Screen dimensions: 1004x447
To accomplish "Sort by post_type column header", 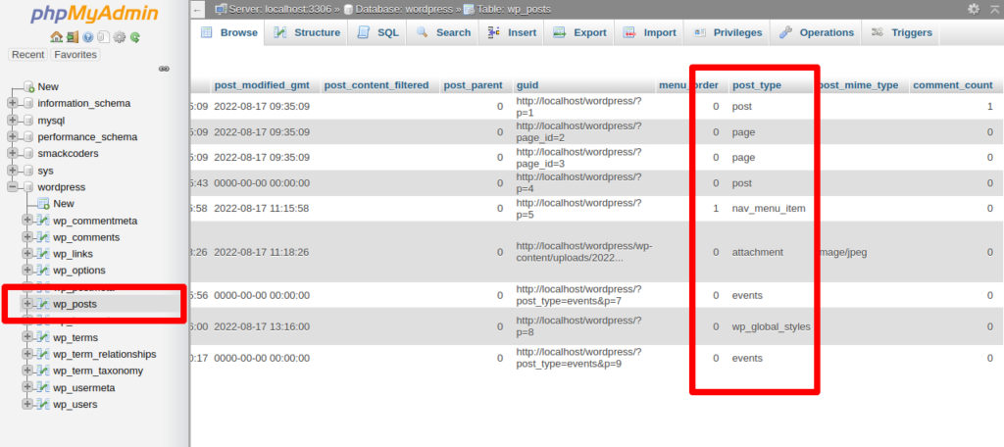I will 756,85.
